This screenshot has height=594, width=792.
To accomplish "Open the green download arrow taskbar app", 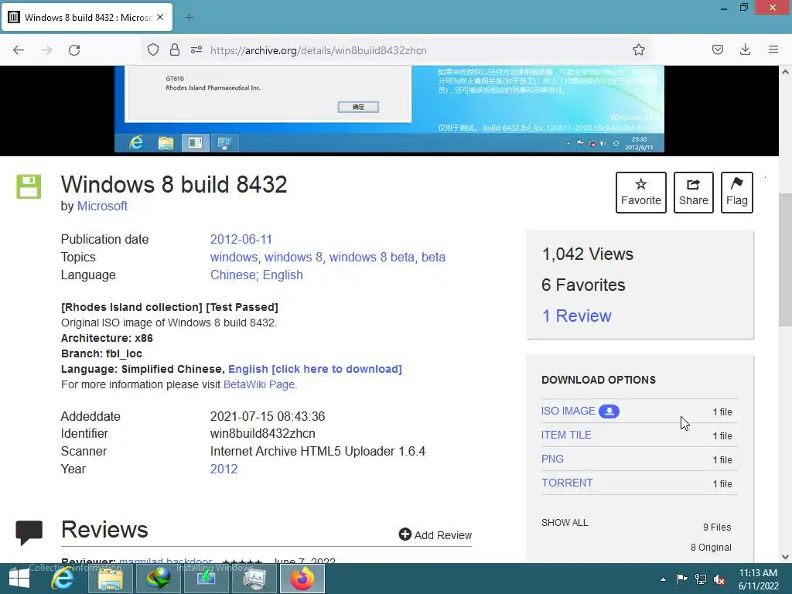I will [x=206, y=579].
